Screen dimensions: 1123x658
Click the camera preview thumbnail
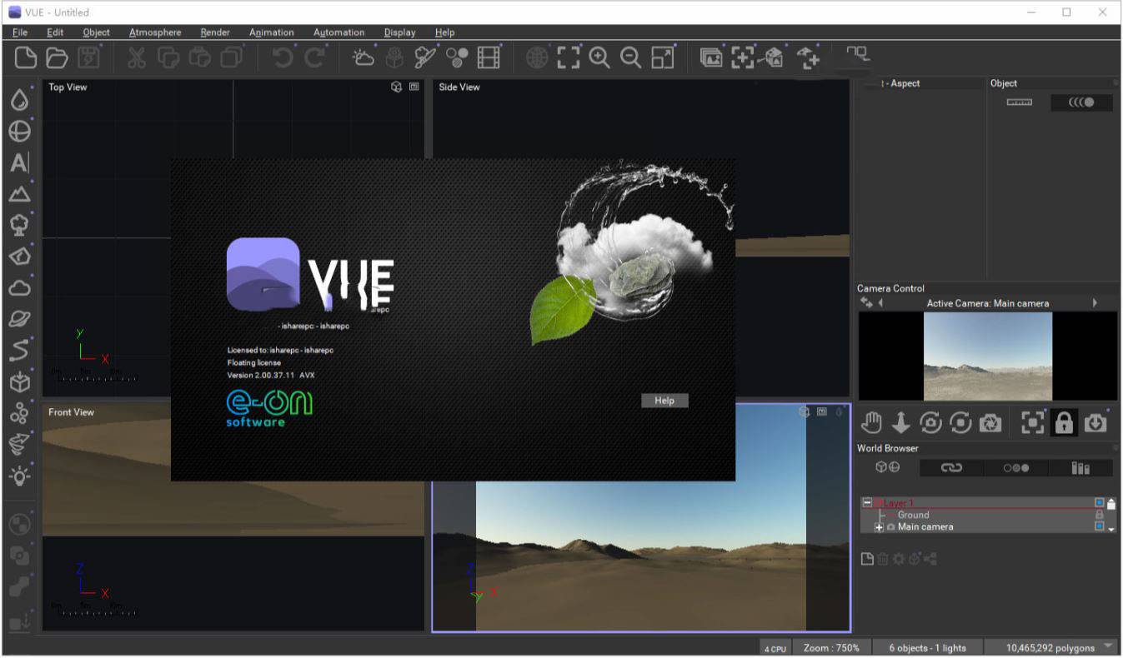988,356
